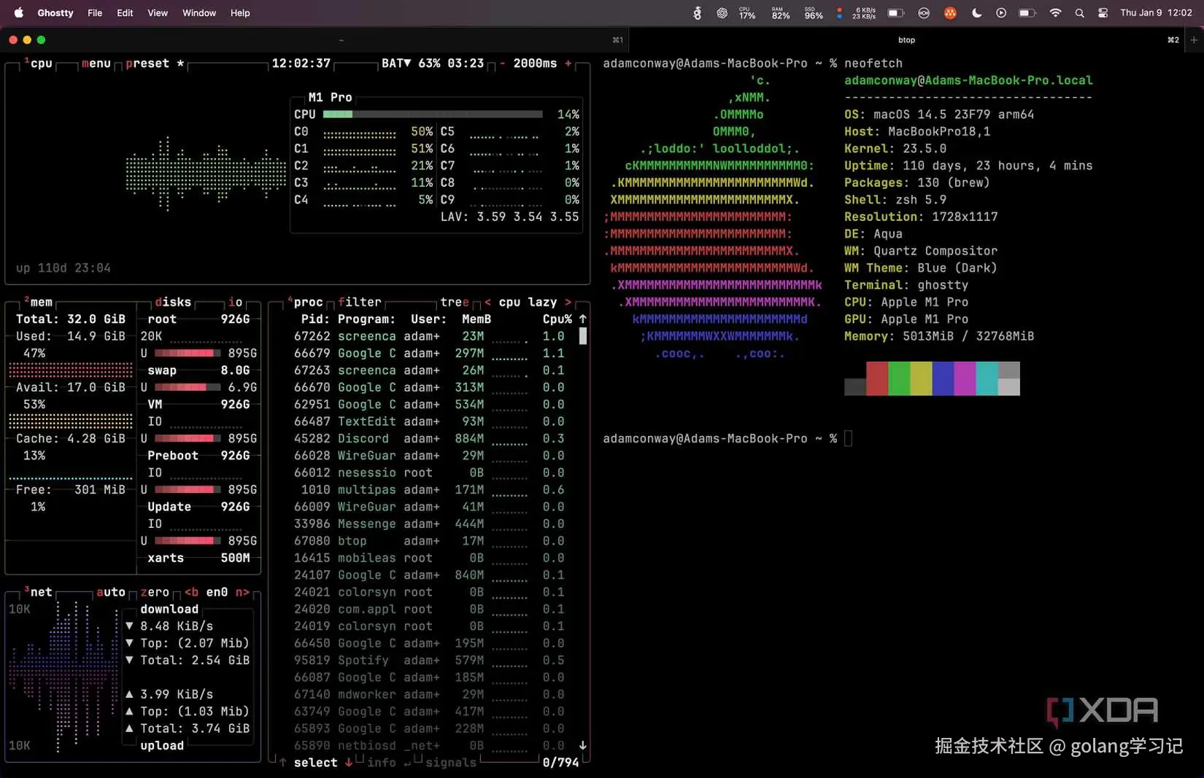Screen dimensions: 1204x778
Task: Click the red color block in neofetch
Action: tap(876, 378)
